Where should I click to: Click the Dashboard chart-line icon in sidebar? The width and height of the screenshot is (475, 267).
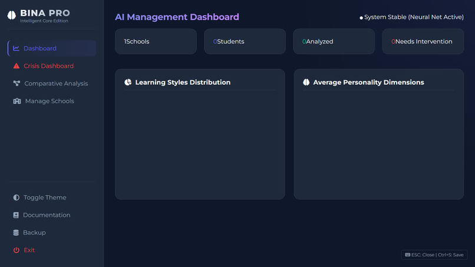(x=16, y=48)
